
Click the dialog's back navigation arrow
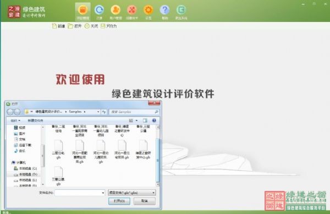click(x=10, y=112)
